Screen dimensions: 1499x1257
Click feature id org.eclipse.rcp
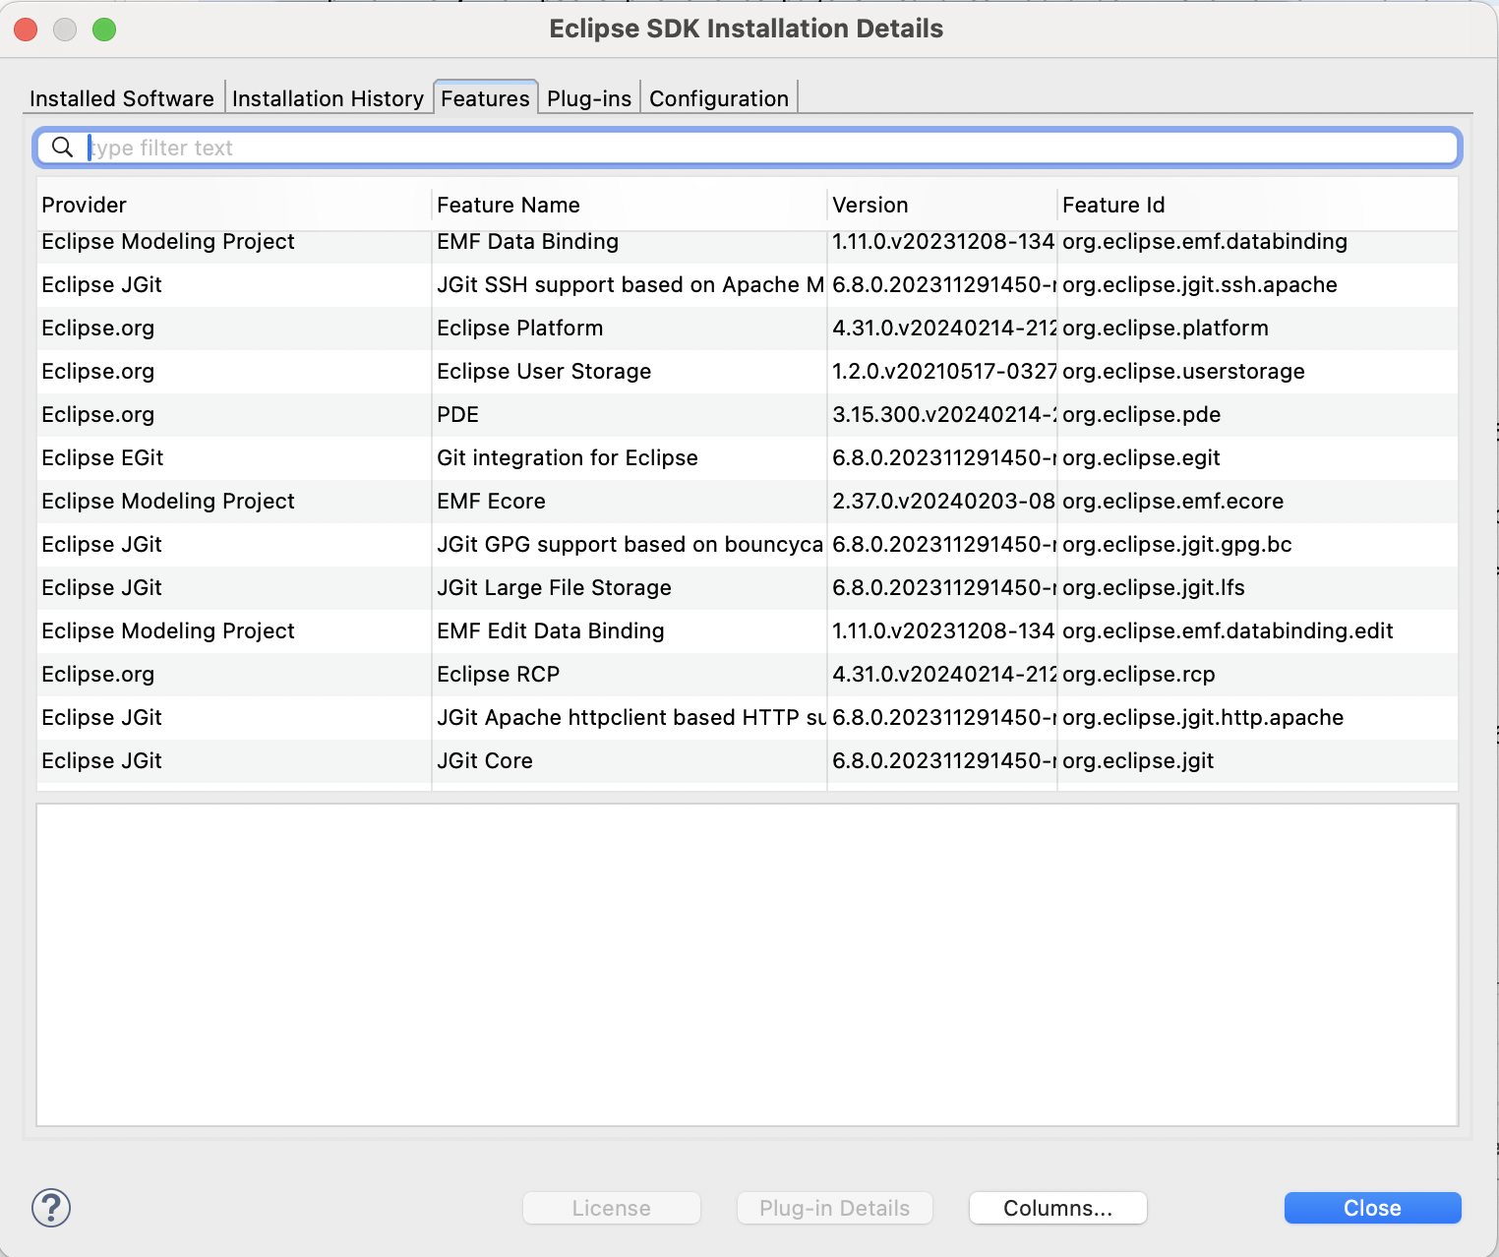click(1139, 675)
